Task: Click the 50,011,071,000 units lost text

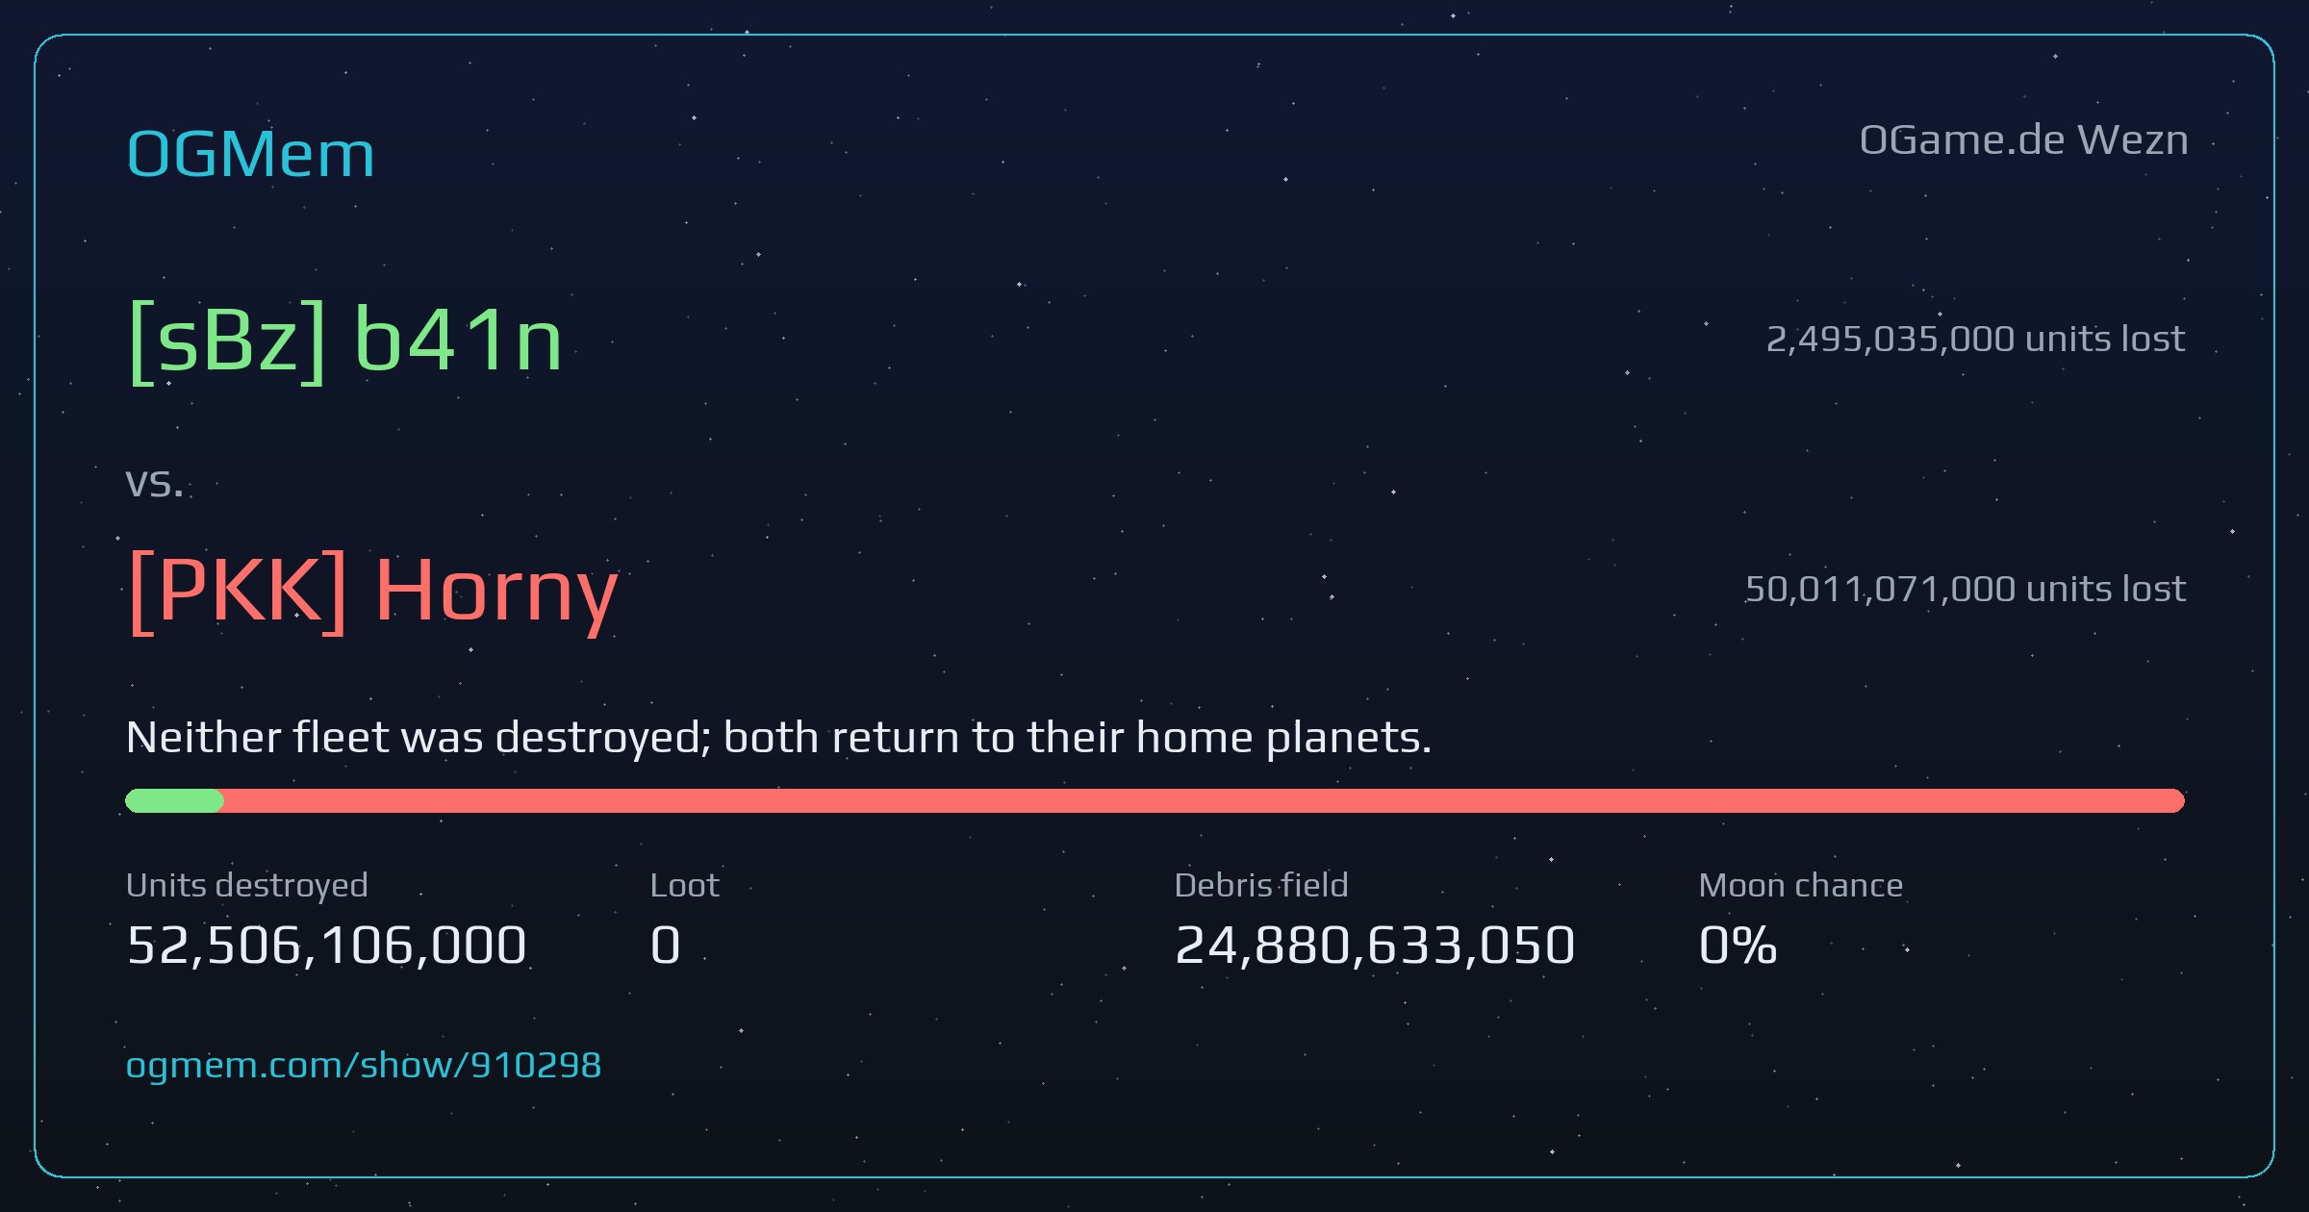Action: click(1965, 589)
